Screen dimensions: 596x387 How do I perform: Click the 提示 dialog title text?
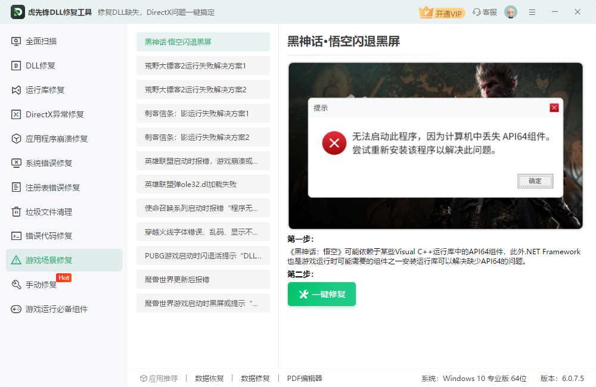click(321, 108)
